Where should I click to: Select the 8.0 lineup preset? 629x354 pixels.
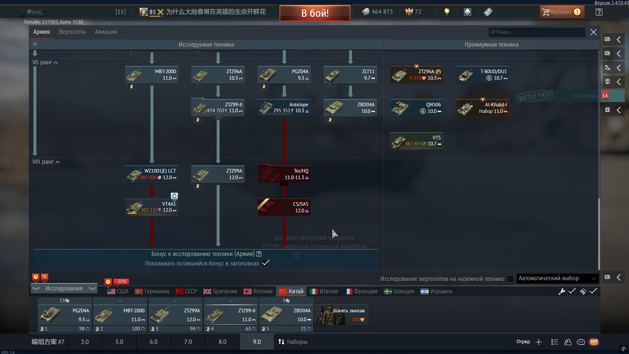coord(223,342)
